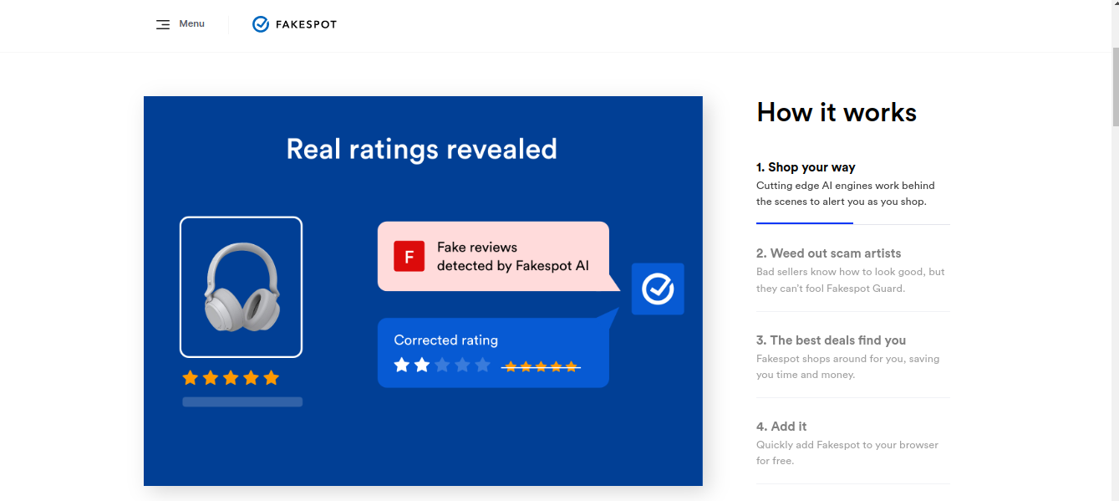Viewport: 1119px width, 501px height.
Task: Select step 2 Weed out scam artists
Action: coord(852,270)
